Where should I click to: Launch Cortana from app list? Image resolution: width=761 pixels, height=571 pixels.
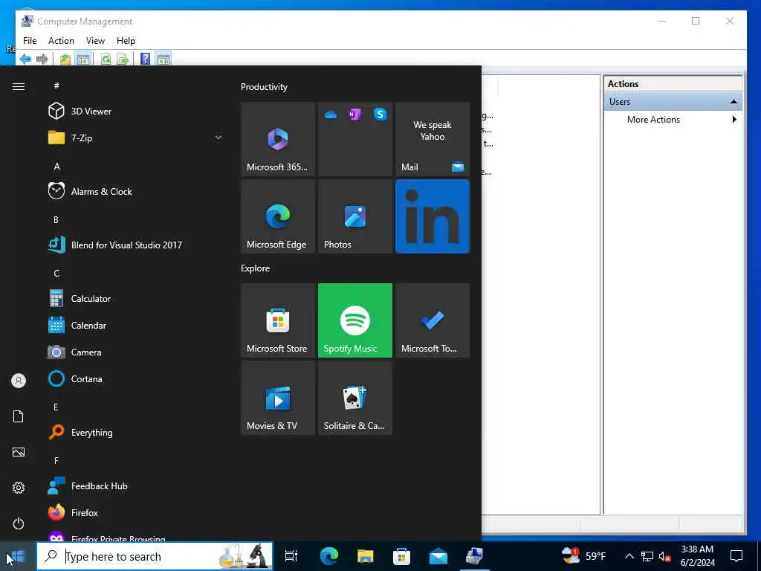click(135, 378)
